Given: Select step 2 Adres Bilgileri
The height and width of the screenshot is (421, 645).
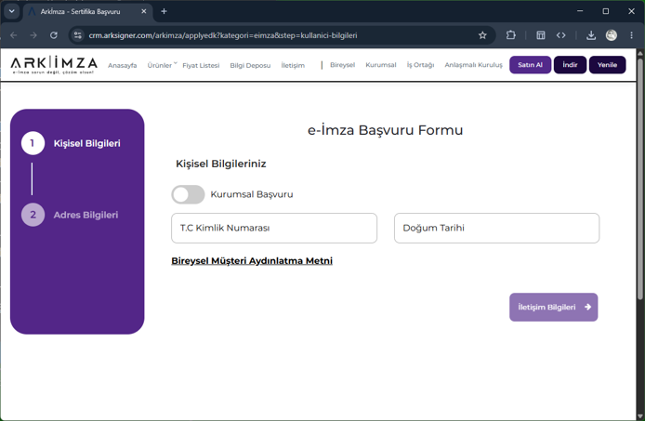Looking at the screenshot, I should point(70,215).
